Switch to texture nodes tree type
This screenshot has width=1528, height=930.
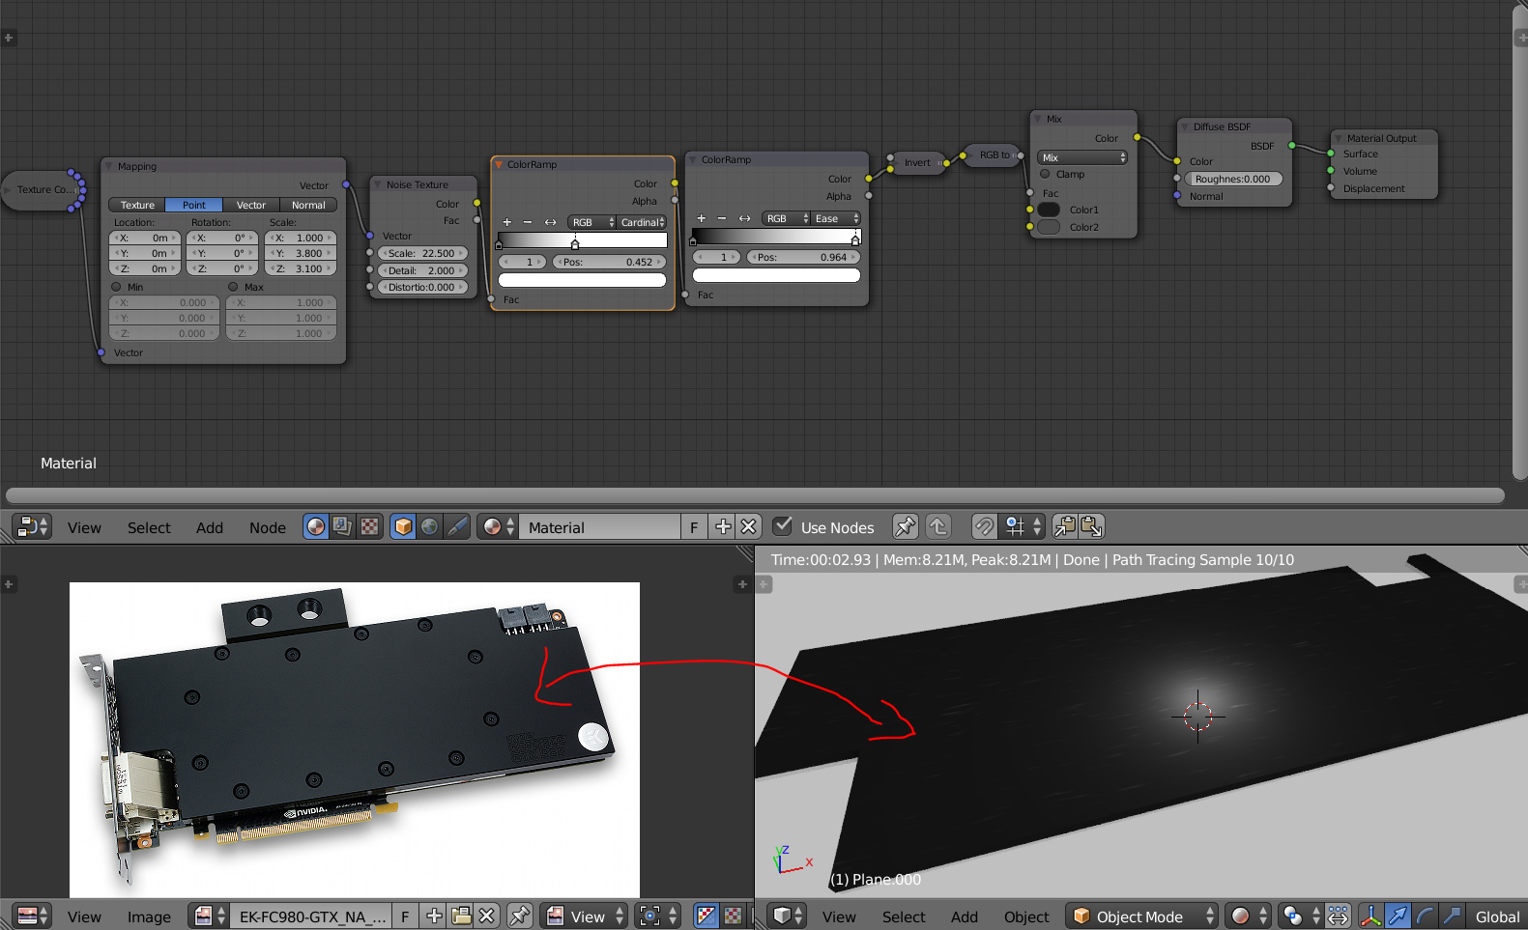click(369, 526)
